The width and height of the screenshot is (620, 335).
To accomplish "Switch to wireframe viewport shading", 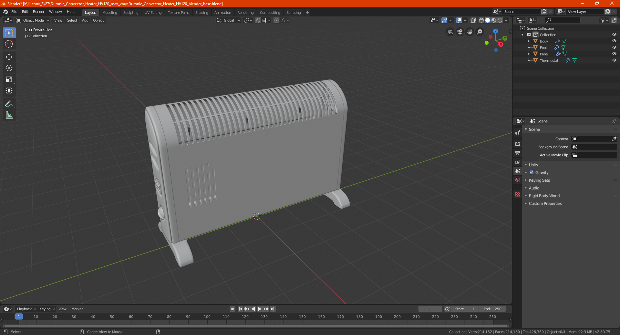I will [481, 20].
